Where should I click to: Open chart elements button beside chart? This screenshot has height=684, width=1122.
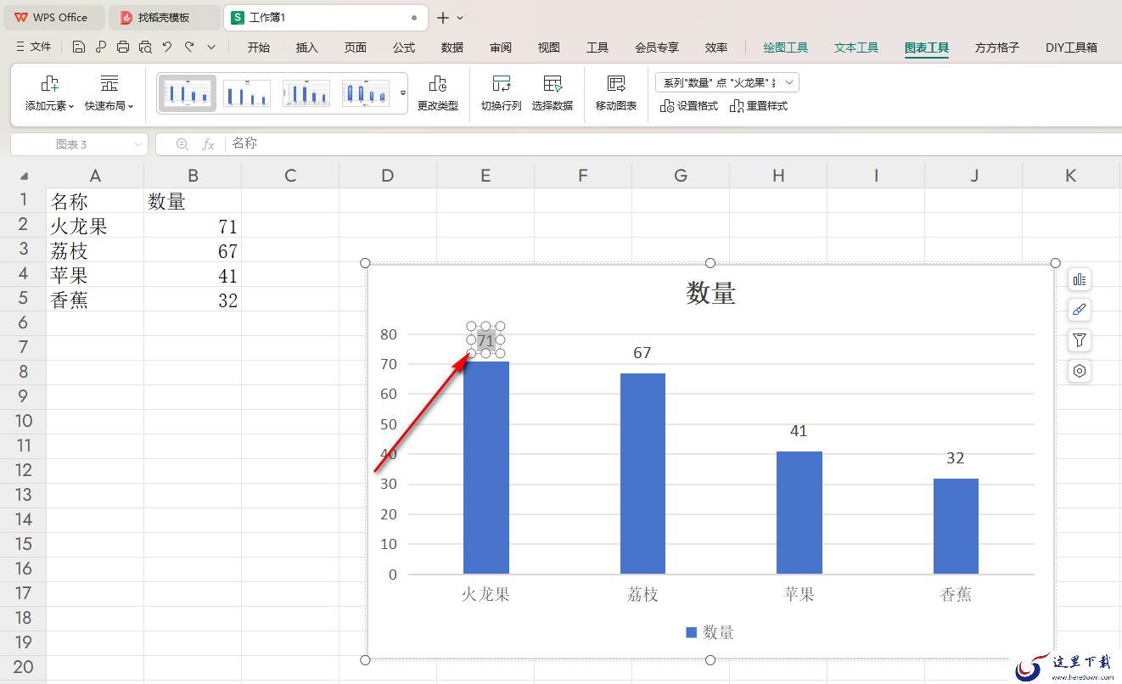click(1080, 279)
